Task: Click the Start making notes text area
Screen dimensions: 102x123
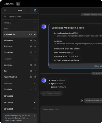Action: 71,114
